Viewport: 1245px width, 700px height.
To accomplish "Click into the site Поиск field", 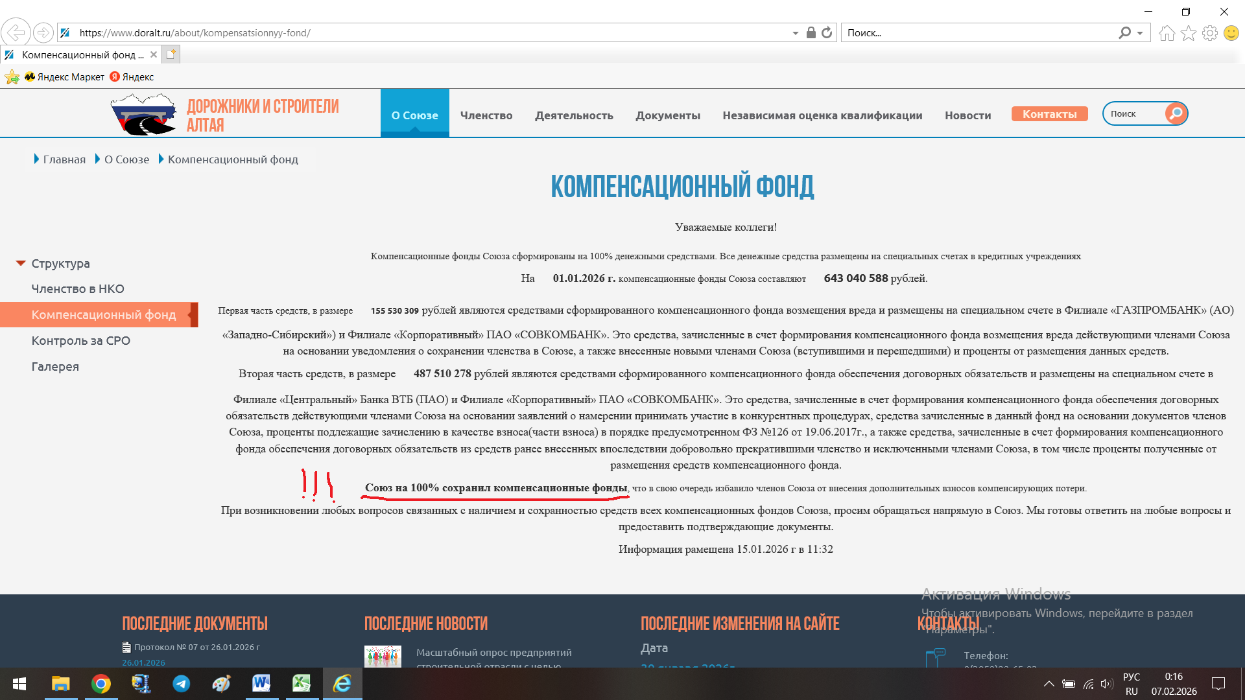I will (1135, 114).
